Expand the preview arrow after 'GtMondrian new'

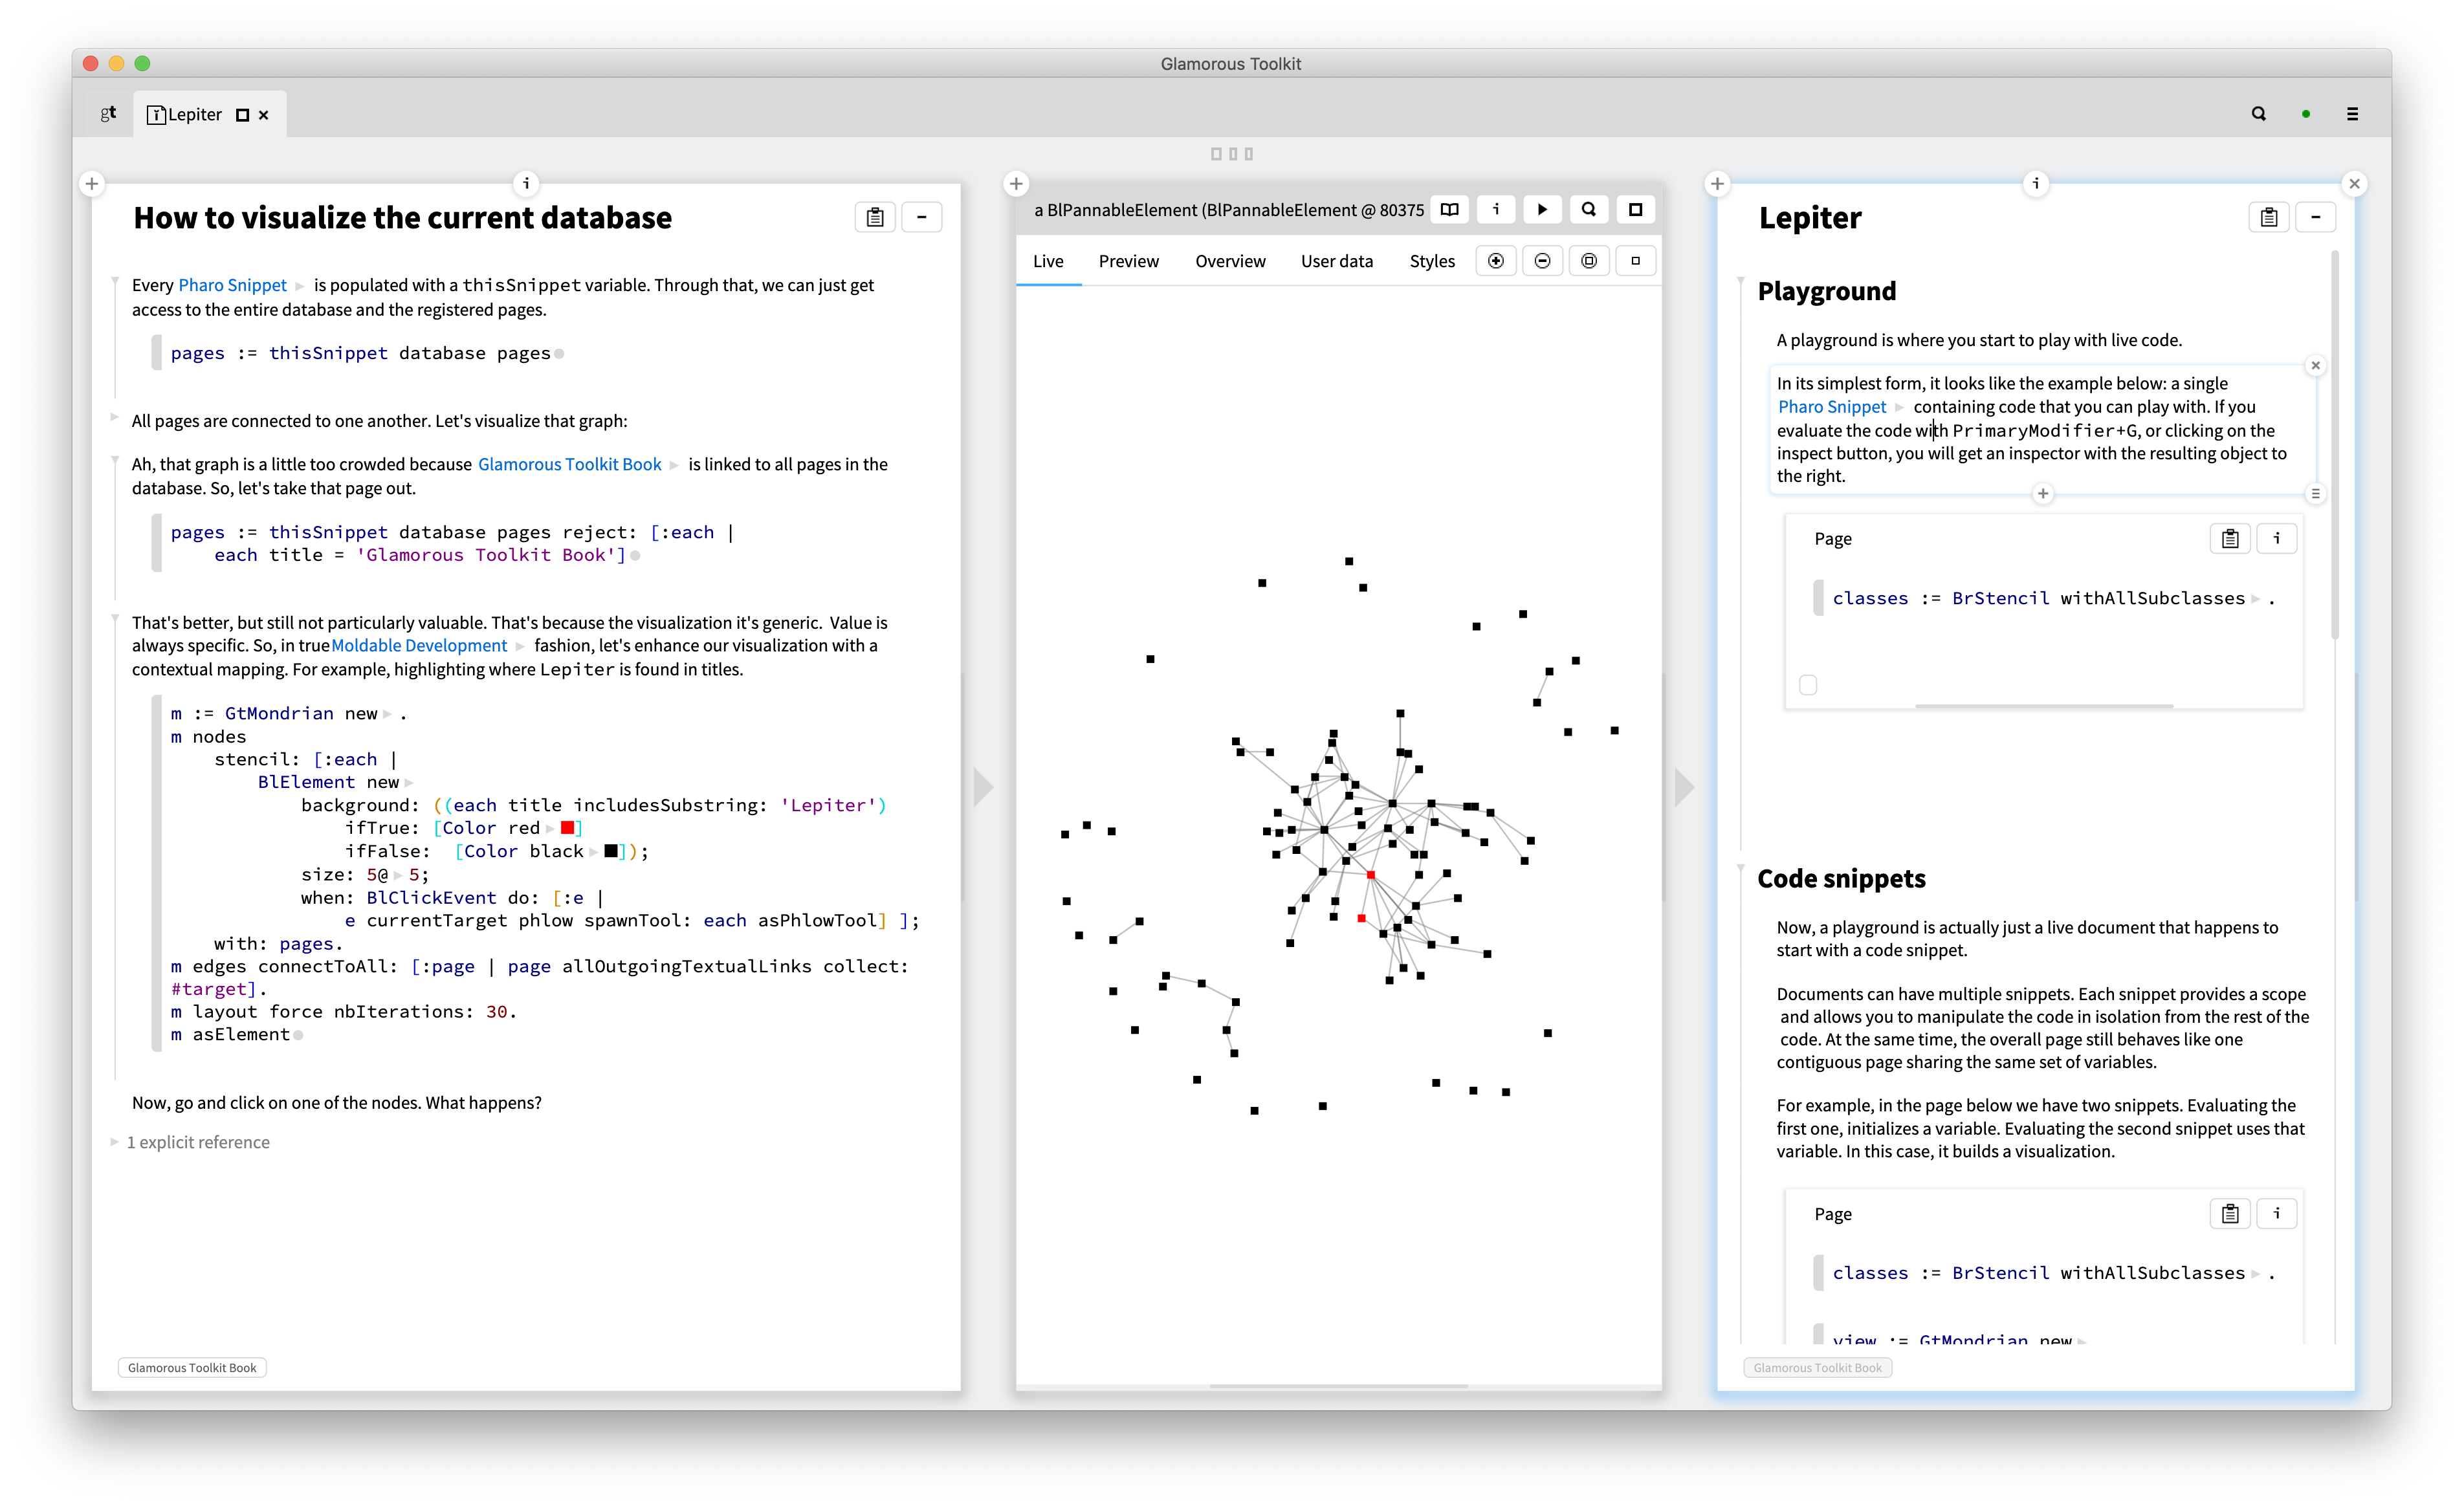387,714
